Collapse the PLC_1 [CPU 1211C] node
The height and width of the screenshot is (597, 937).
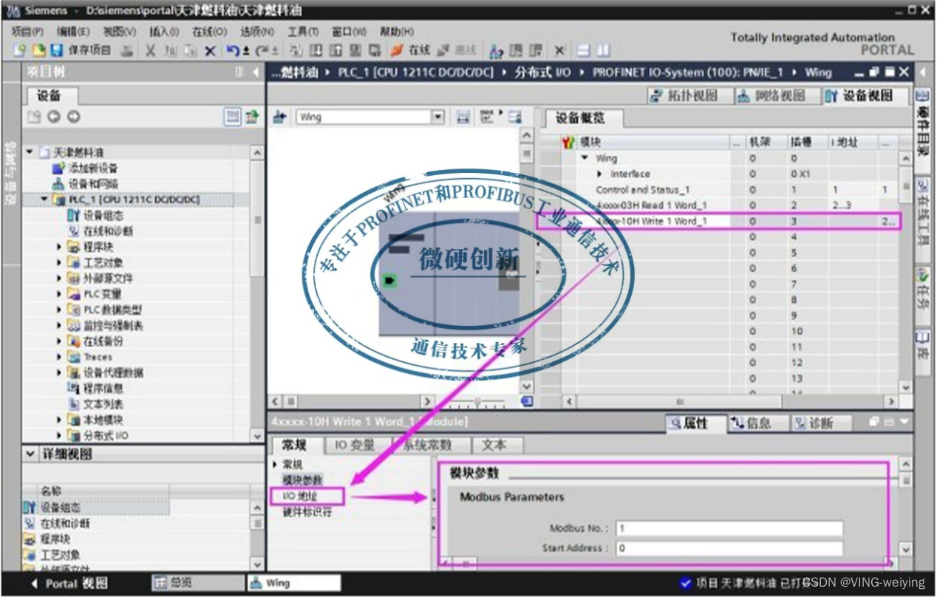pos(44,199)
